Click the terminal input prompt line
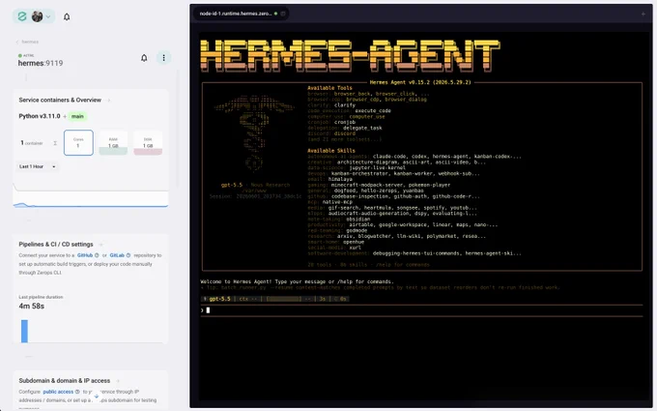This screenshot has width=657, height=411. [x=421, y=310]
